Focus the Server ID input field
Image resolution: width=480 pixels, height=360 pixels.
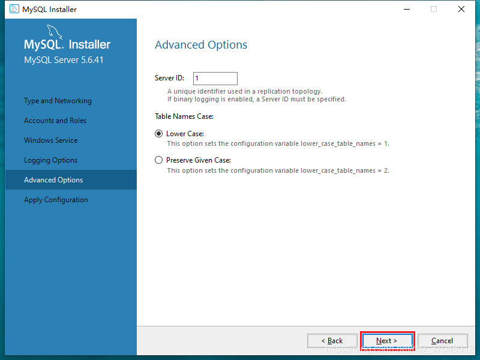[215, 79]
